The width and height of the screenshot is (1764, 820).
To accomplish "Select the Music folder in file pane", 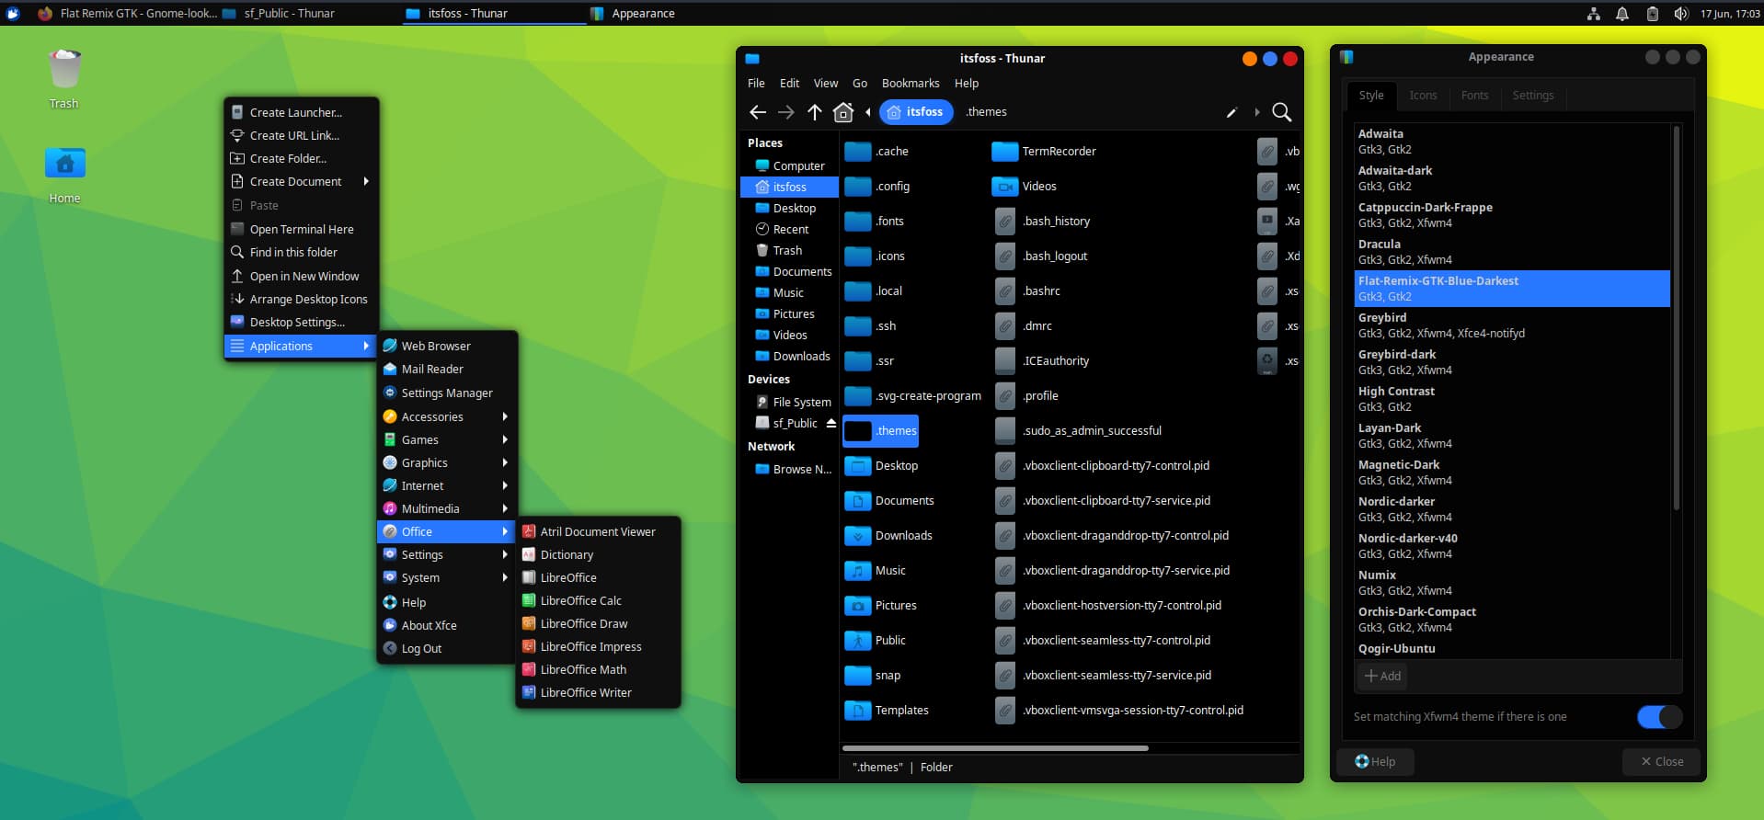I will pyautogui.click(x=876, y=571).
